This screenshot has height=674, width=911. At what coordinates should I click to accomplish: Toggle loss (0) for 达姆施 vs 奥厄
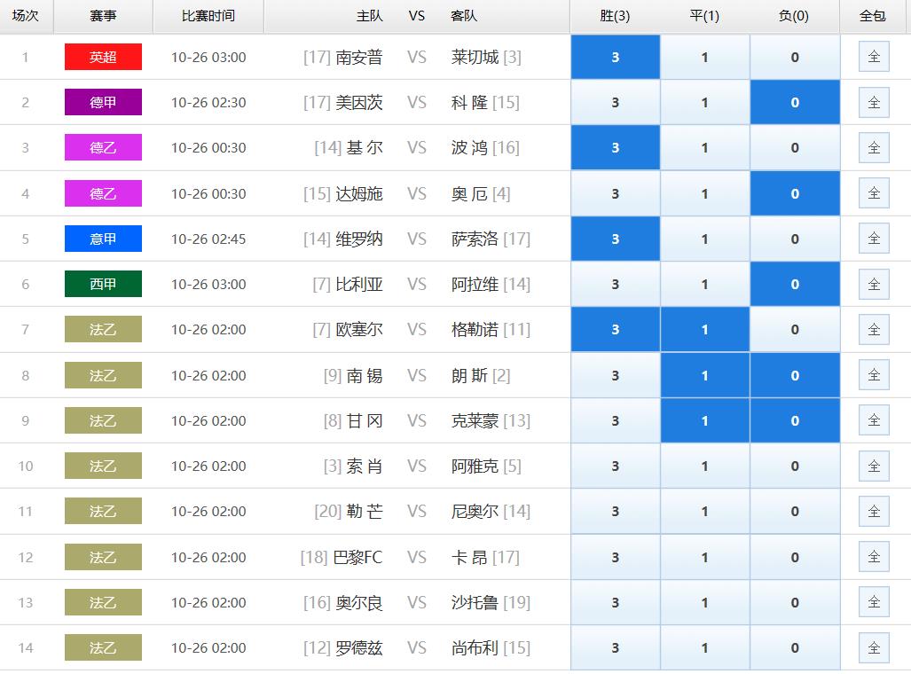(795, 193)
